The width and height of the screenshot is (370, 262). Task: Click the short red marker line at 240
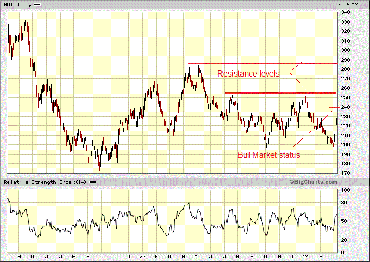tap(333, 107)
